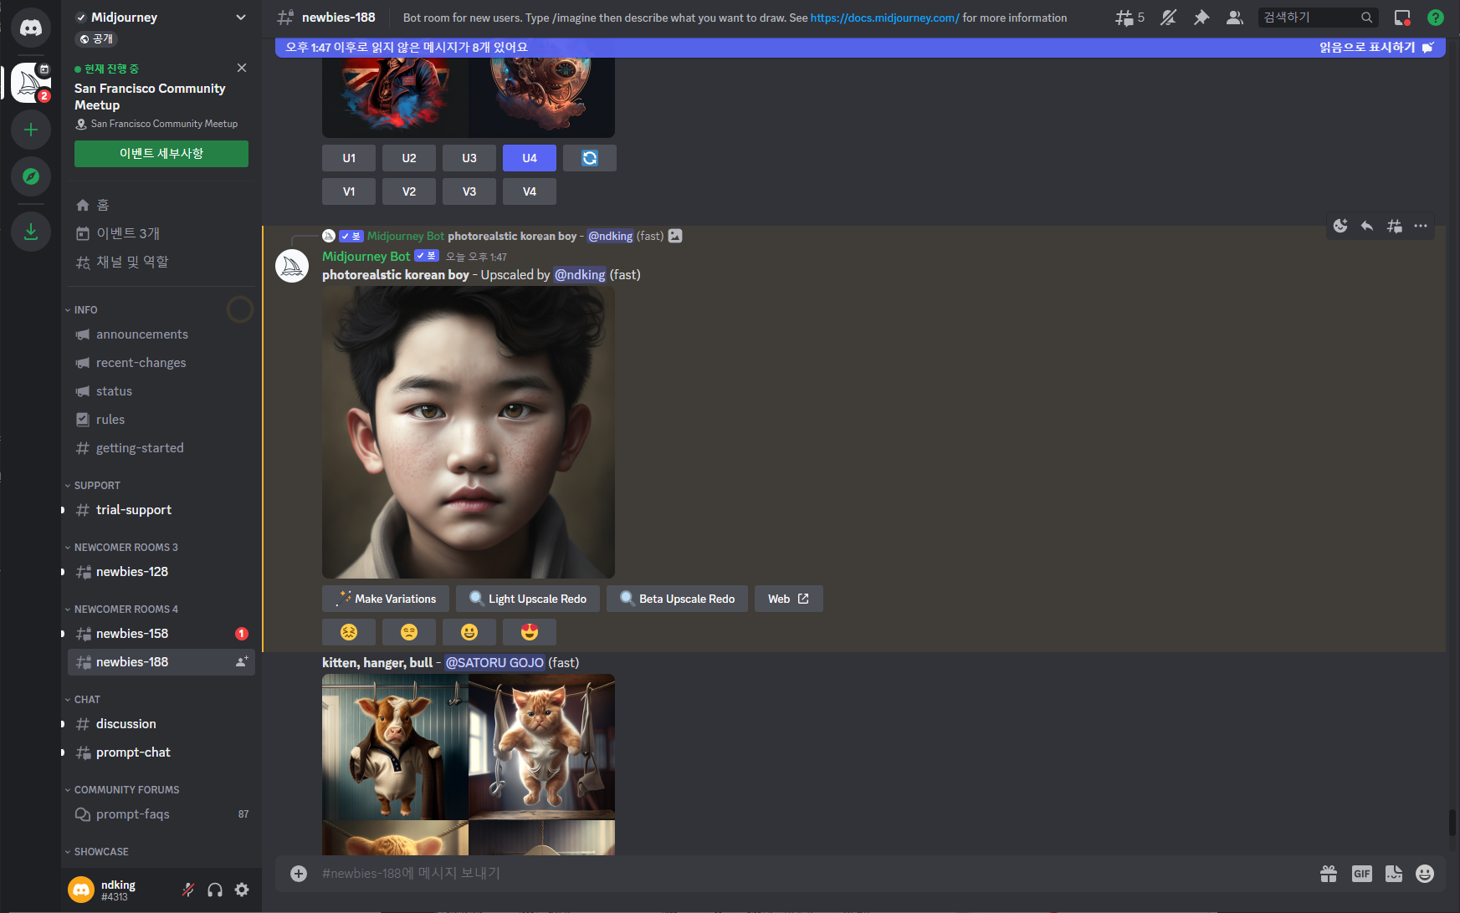Open the sticker picker icon
This screenshot has width=1460, height=913.
[1394, 874]
